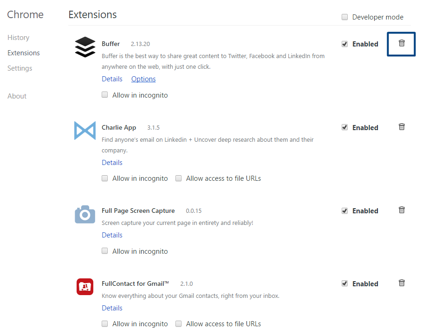This screenshot has width=428, height=336.
Task: Click the Full Page Screen Capture title
Action: (x=138, y=211)
